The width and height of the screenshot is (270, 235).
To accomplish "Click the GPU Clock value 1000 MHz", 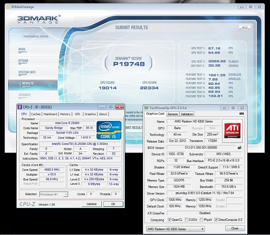I will tap(175, 200).
